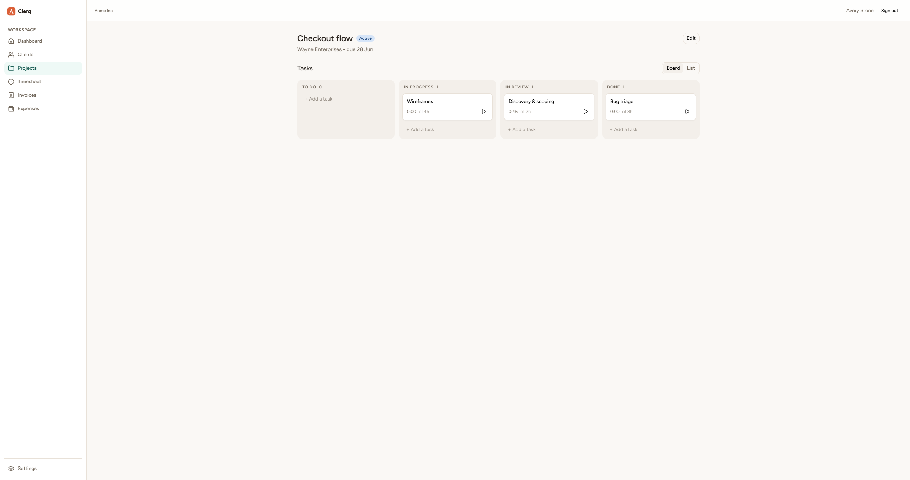Click the Dashboard home icon
This screenshot has height=480, width=910.
click(x=11, y=41)
